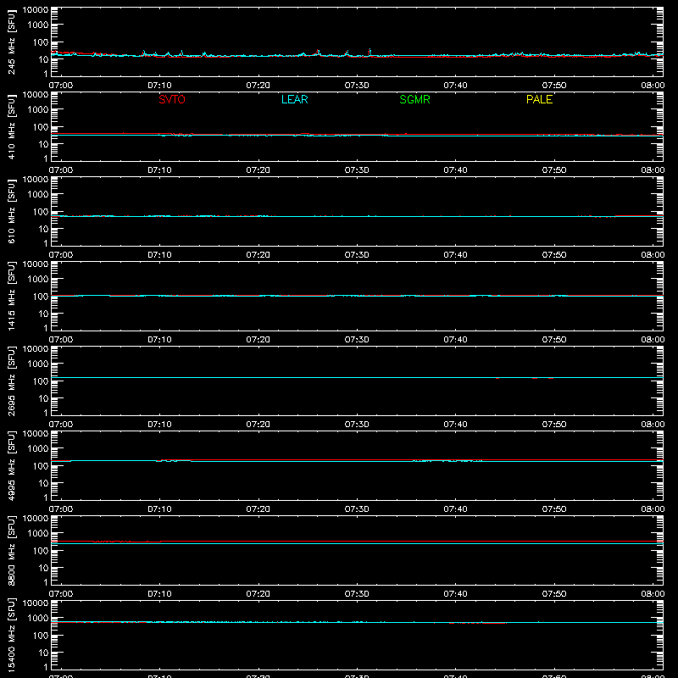
Task: Click the 100 y-axis value on 410 MHz panel
Action: 41,127
